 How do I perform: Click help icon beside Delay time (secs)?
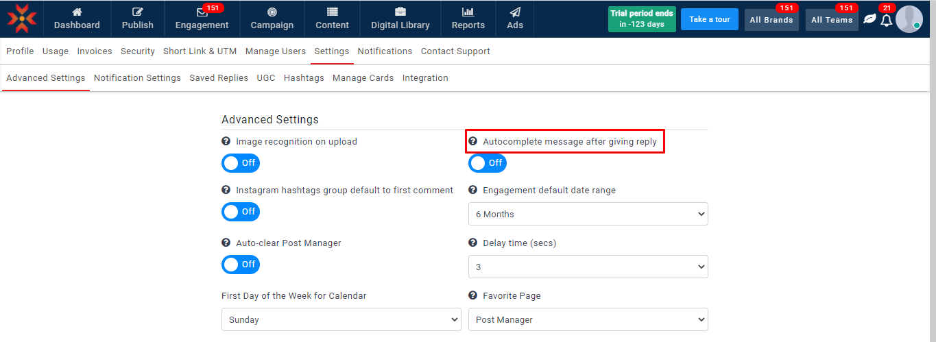[472, 243]
